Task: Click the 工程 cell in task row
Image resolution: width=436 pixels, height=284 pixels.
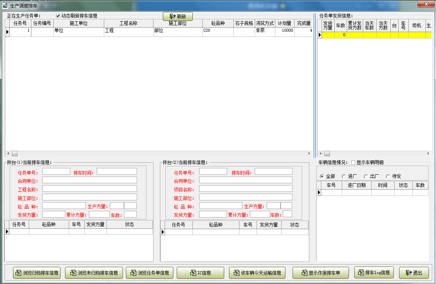Action: tap(129, 32)
